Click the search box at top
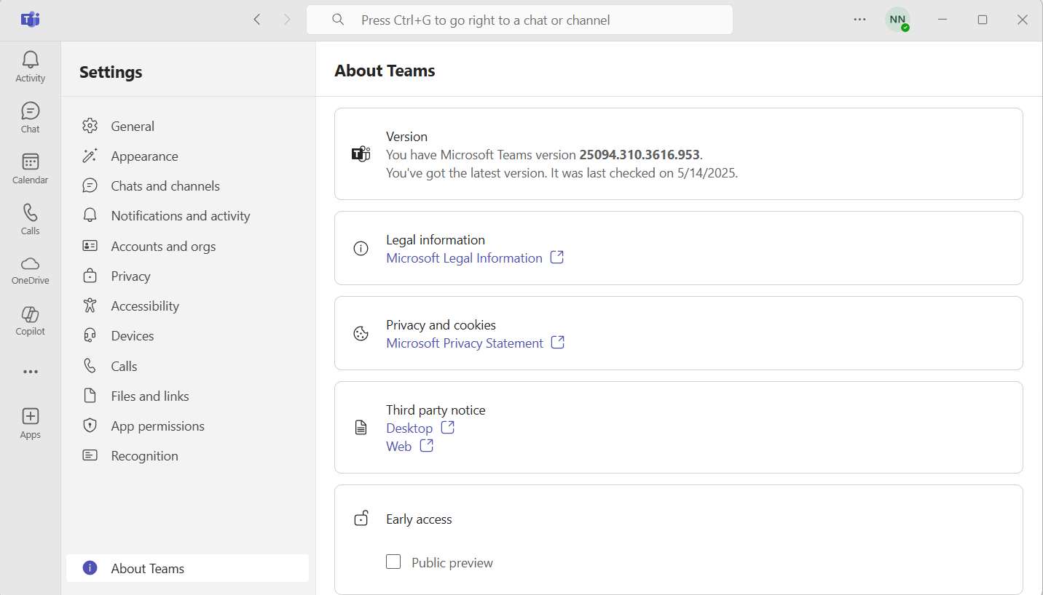The width and height of the screenshot is (1043, 595). coord(519,20)
